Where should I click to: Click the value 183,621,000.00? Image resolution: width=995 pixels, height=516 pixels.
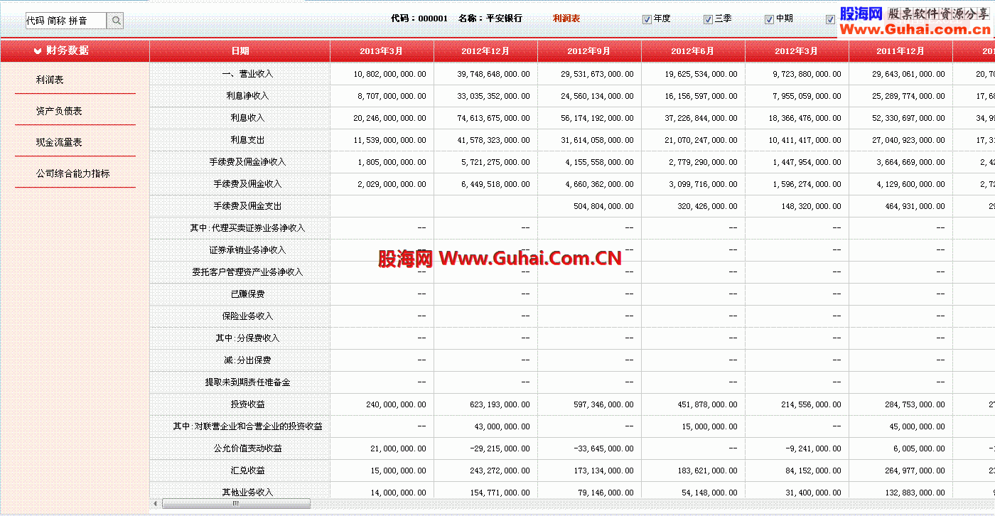(x=706, y=471)
